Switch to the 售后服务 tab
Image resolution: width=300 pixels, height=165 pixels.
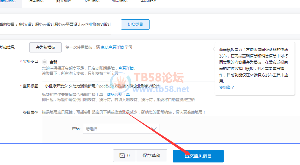(x=148, y=1)
